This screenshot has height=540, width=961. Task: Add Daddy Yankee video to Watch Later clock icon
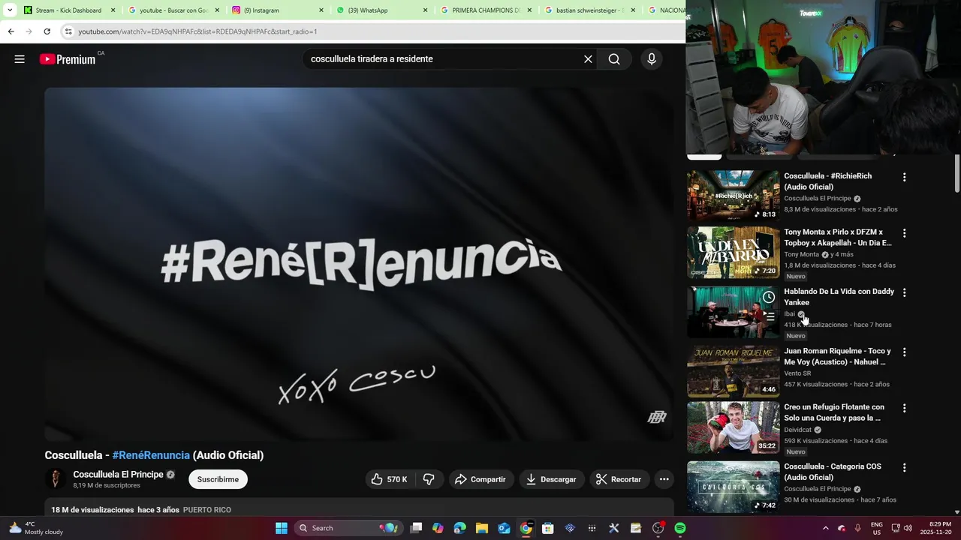769,298
